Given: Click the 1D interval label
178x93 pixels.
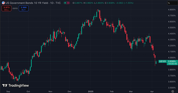Looking at the screenshot, I should [52, 3].
